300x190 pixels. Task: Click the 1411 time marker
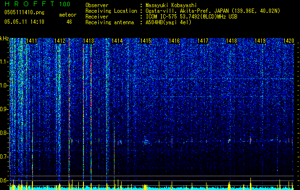(31, 41)
